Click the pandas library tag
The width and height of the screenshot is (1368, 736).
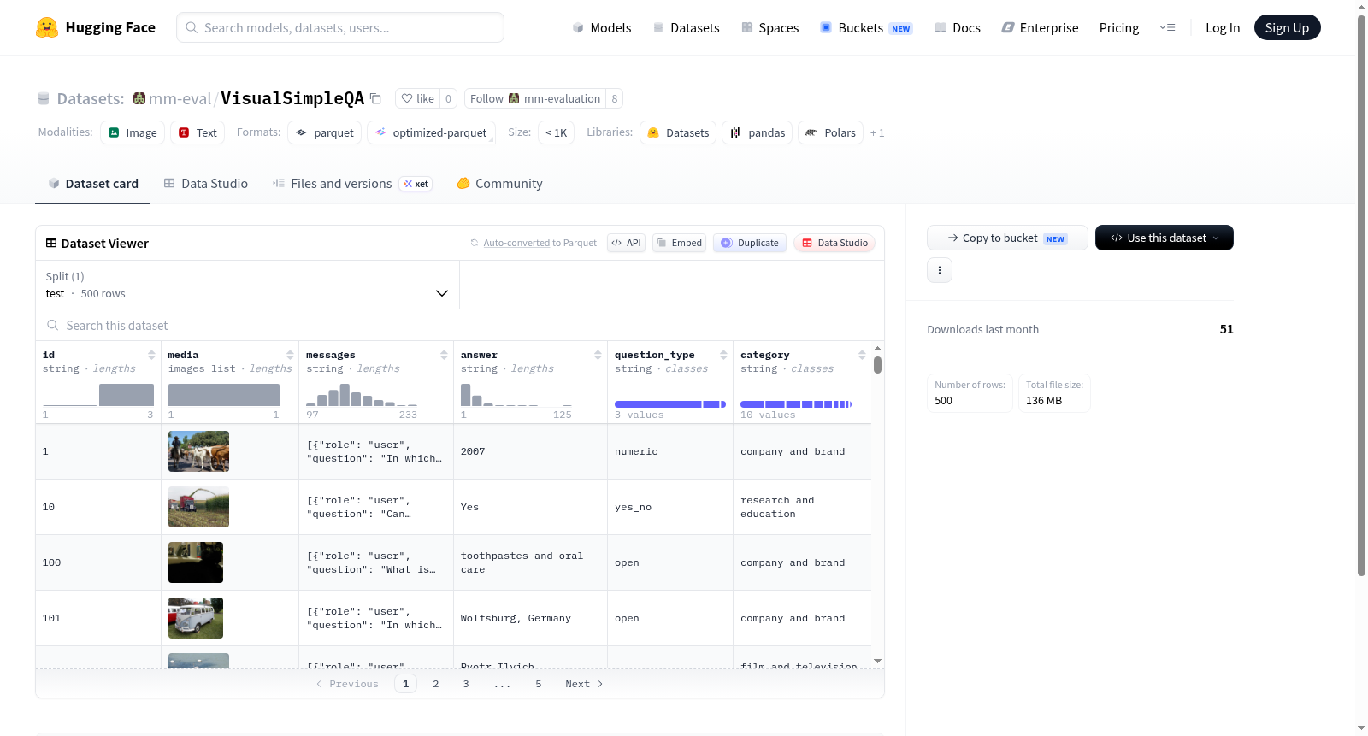click(758, 132)
